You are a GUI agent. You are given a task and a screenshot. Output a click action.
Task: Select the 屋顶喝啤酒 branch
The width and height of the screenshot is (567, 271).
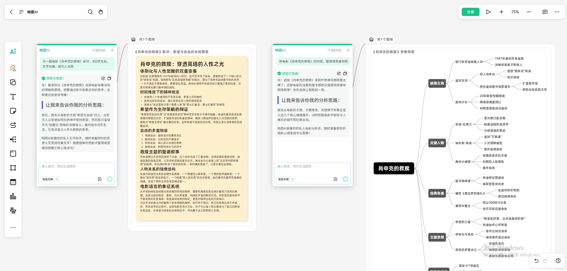point(463,181)
